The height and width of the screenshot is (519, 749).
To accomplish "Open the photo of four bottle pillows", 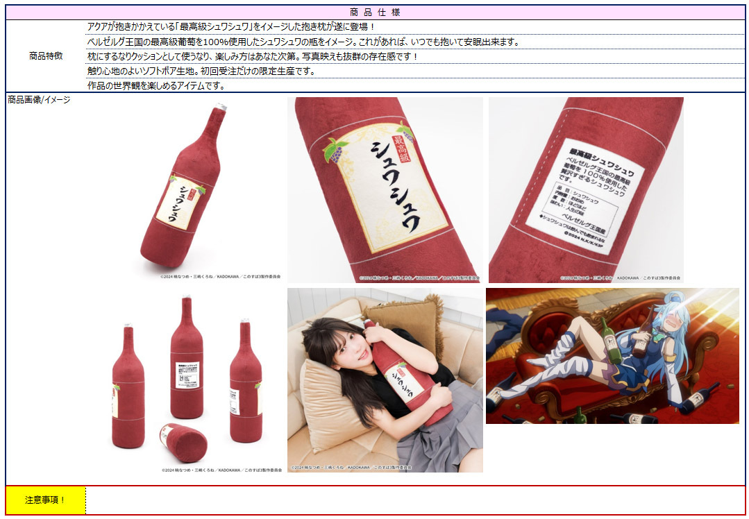I will pyautogui.click(x=187, y=381).
